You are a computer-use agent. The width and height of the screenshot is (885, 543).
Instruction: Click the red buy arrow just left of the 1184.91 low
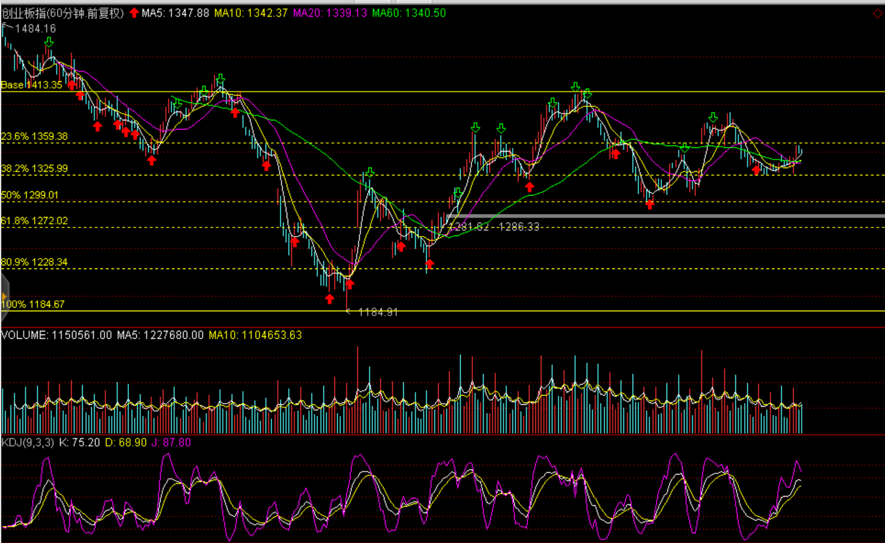pyautogui.click(x=330, y=299)
